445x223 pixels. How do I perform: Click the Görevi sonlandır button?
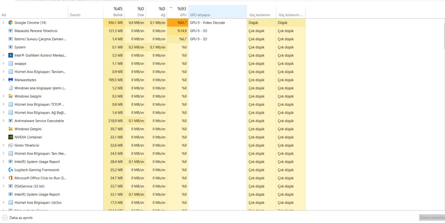click(432, 217)
